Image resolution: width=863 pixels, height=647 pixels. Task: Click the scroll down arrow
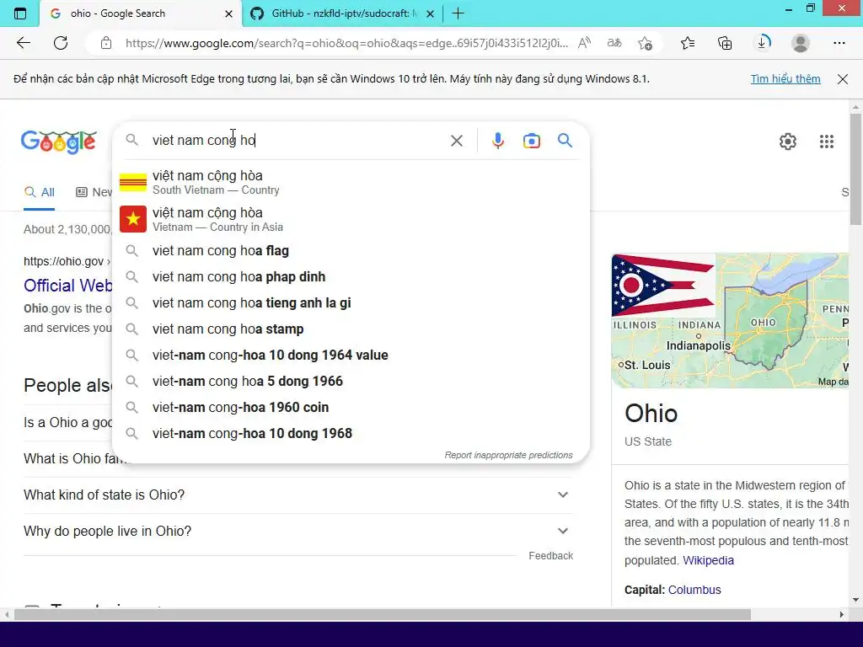[855, 600]
